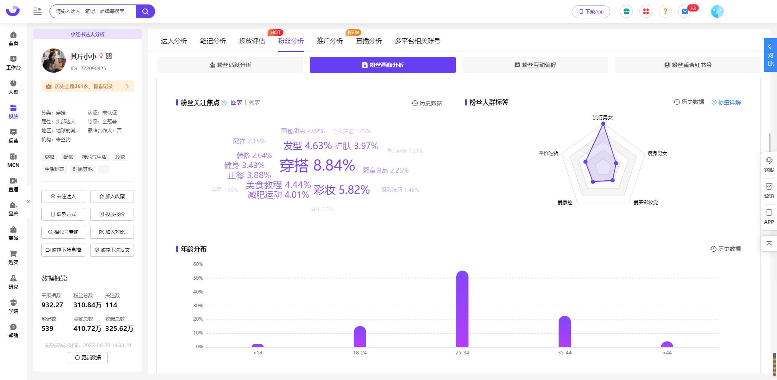Open 历史数据 for 粉丝人群标签
Image resolution: width=777 pixels, height=380 pixels.
click(689, 102)
